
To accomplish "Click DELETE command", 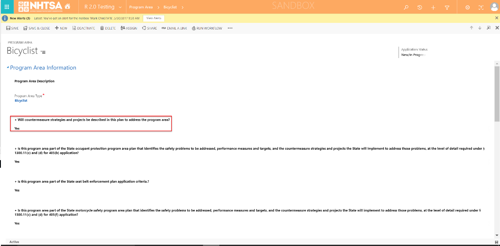I will [x=108, y=28].
